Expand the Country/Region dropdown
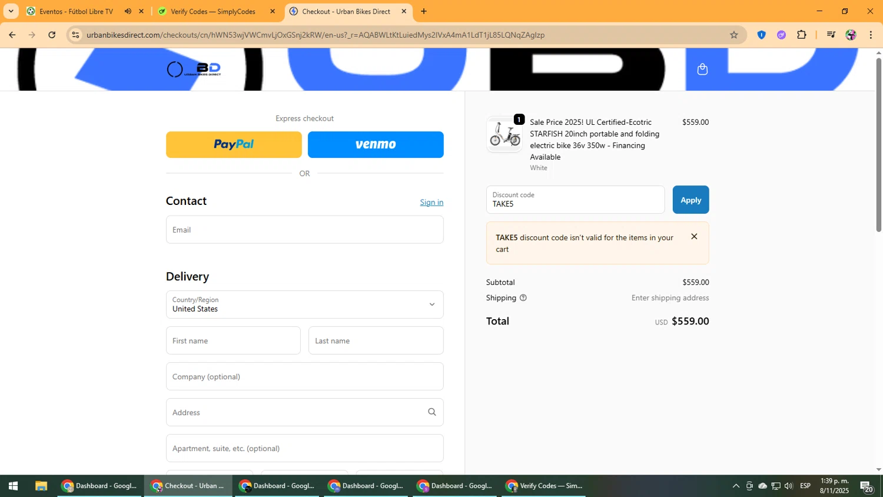Screen dimensions: 883x497 click(x=304, y=304)
